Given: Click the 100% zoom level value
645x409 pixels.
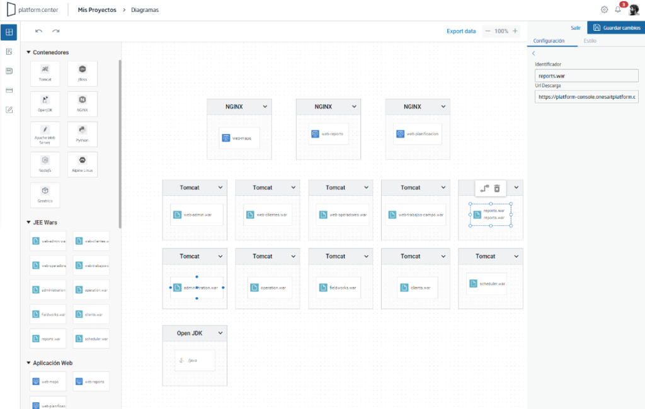Looking at the screenshot, I should (x=501, y=31).
